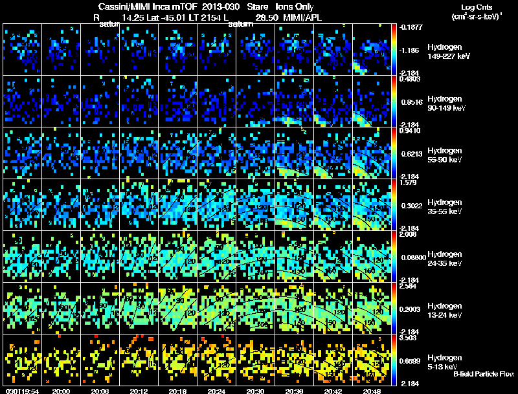Screen dimensions: 518x394
Task: Select the 55-90 keV panel at 20:00
Action: pos(61,153)
